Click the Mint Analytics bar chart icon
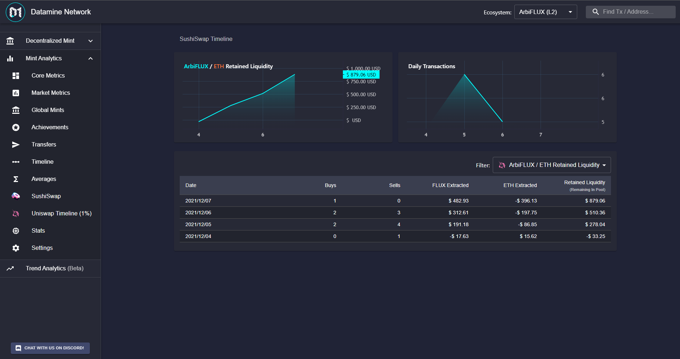680x359 pixels. point(10,59)
